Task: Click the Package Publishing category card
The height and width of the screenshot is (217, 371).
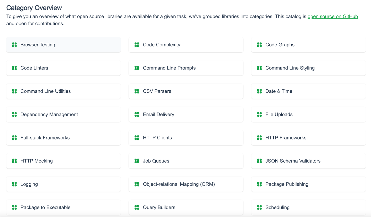Action: point(308,184)
